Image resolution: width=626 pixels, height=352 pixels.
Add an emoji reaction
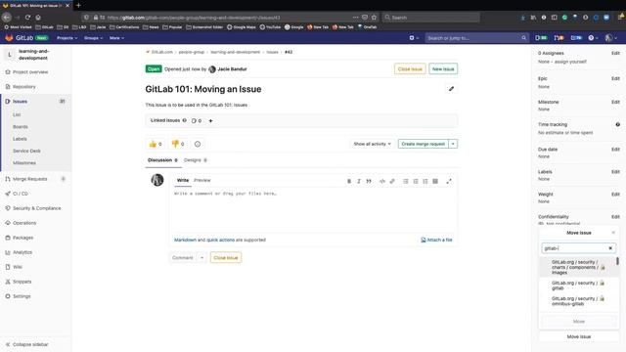tap(198, 144)
